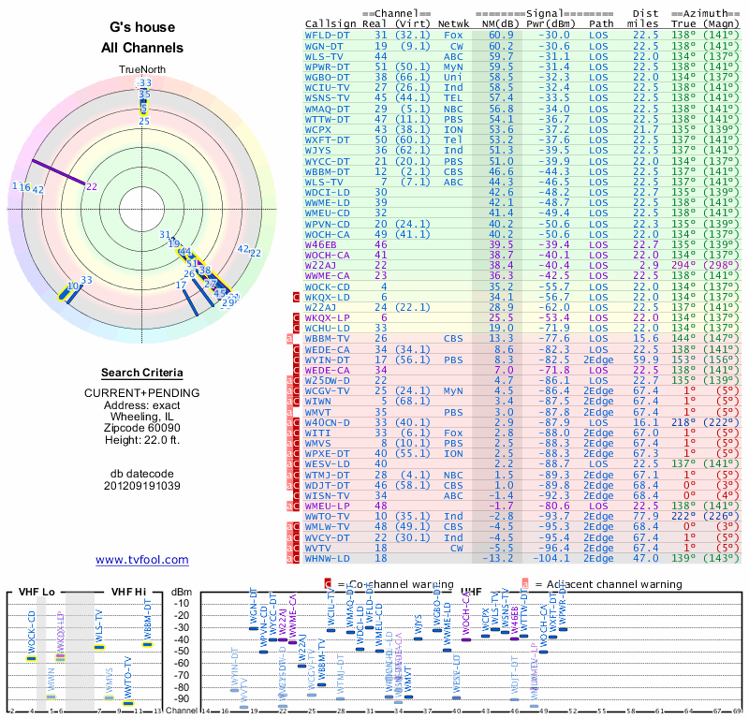Click the WPXE-DT callsign in the table
Image resolution: width=749 pixels, height=719 pixels.
pyautogui.click(x=327, y=454)
